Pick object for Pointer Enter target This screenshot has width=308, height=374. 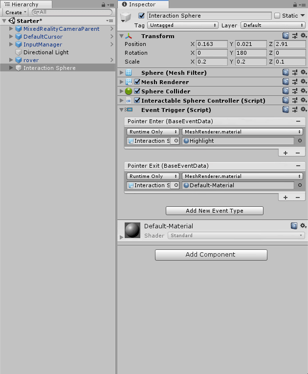tap(176, 141)
